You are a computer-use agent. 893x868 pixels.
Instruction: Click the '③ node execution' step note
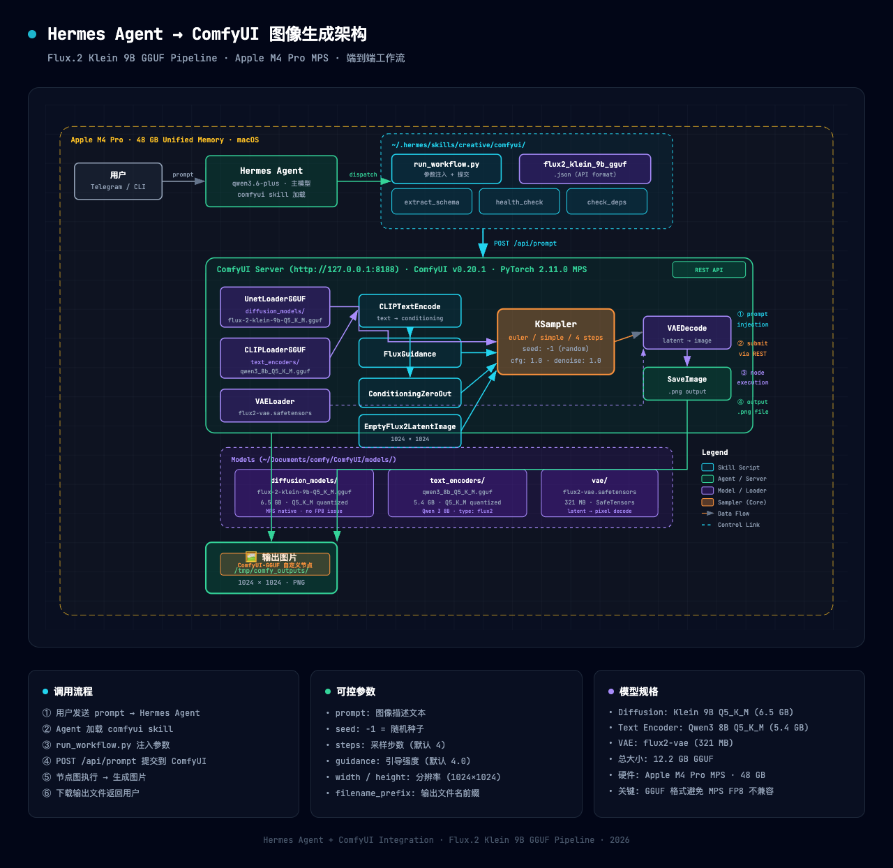pos(753,377)
